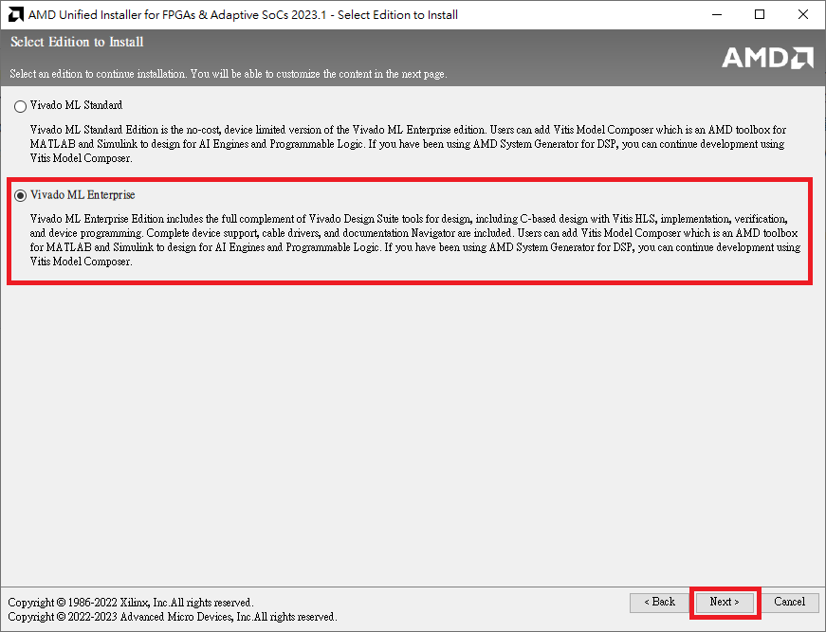Click the Select Edition to Install heading

pyautogui.click(x=76, y=42)
